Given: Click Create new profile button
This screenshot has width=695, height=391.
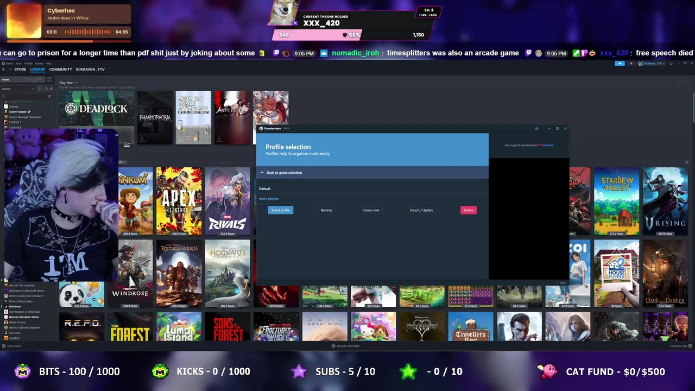Looking at the screenshot, I should (x=371, y=210).
